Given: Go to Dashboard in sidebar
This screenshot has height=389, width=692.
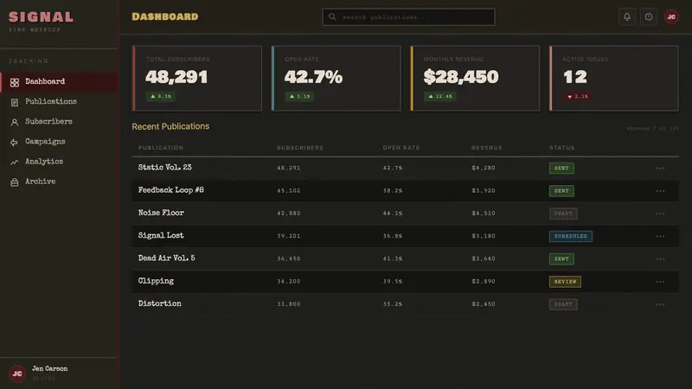Looking at the screenshot, I should 60,82.
